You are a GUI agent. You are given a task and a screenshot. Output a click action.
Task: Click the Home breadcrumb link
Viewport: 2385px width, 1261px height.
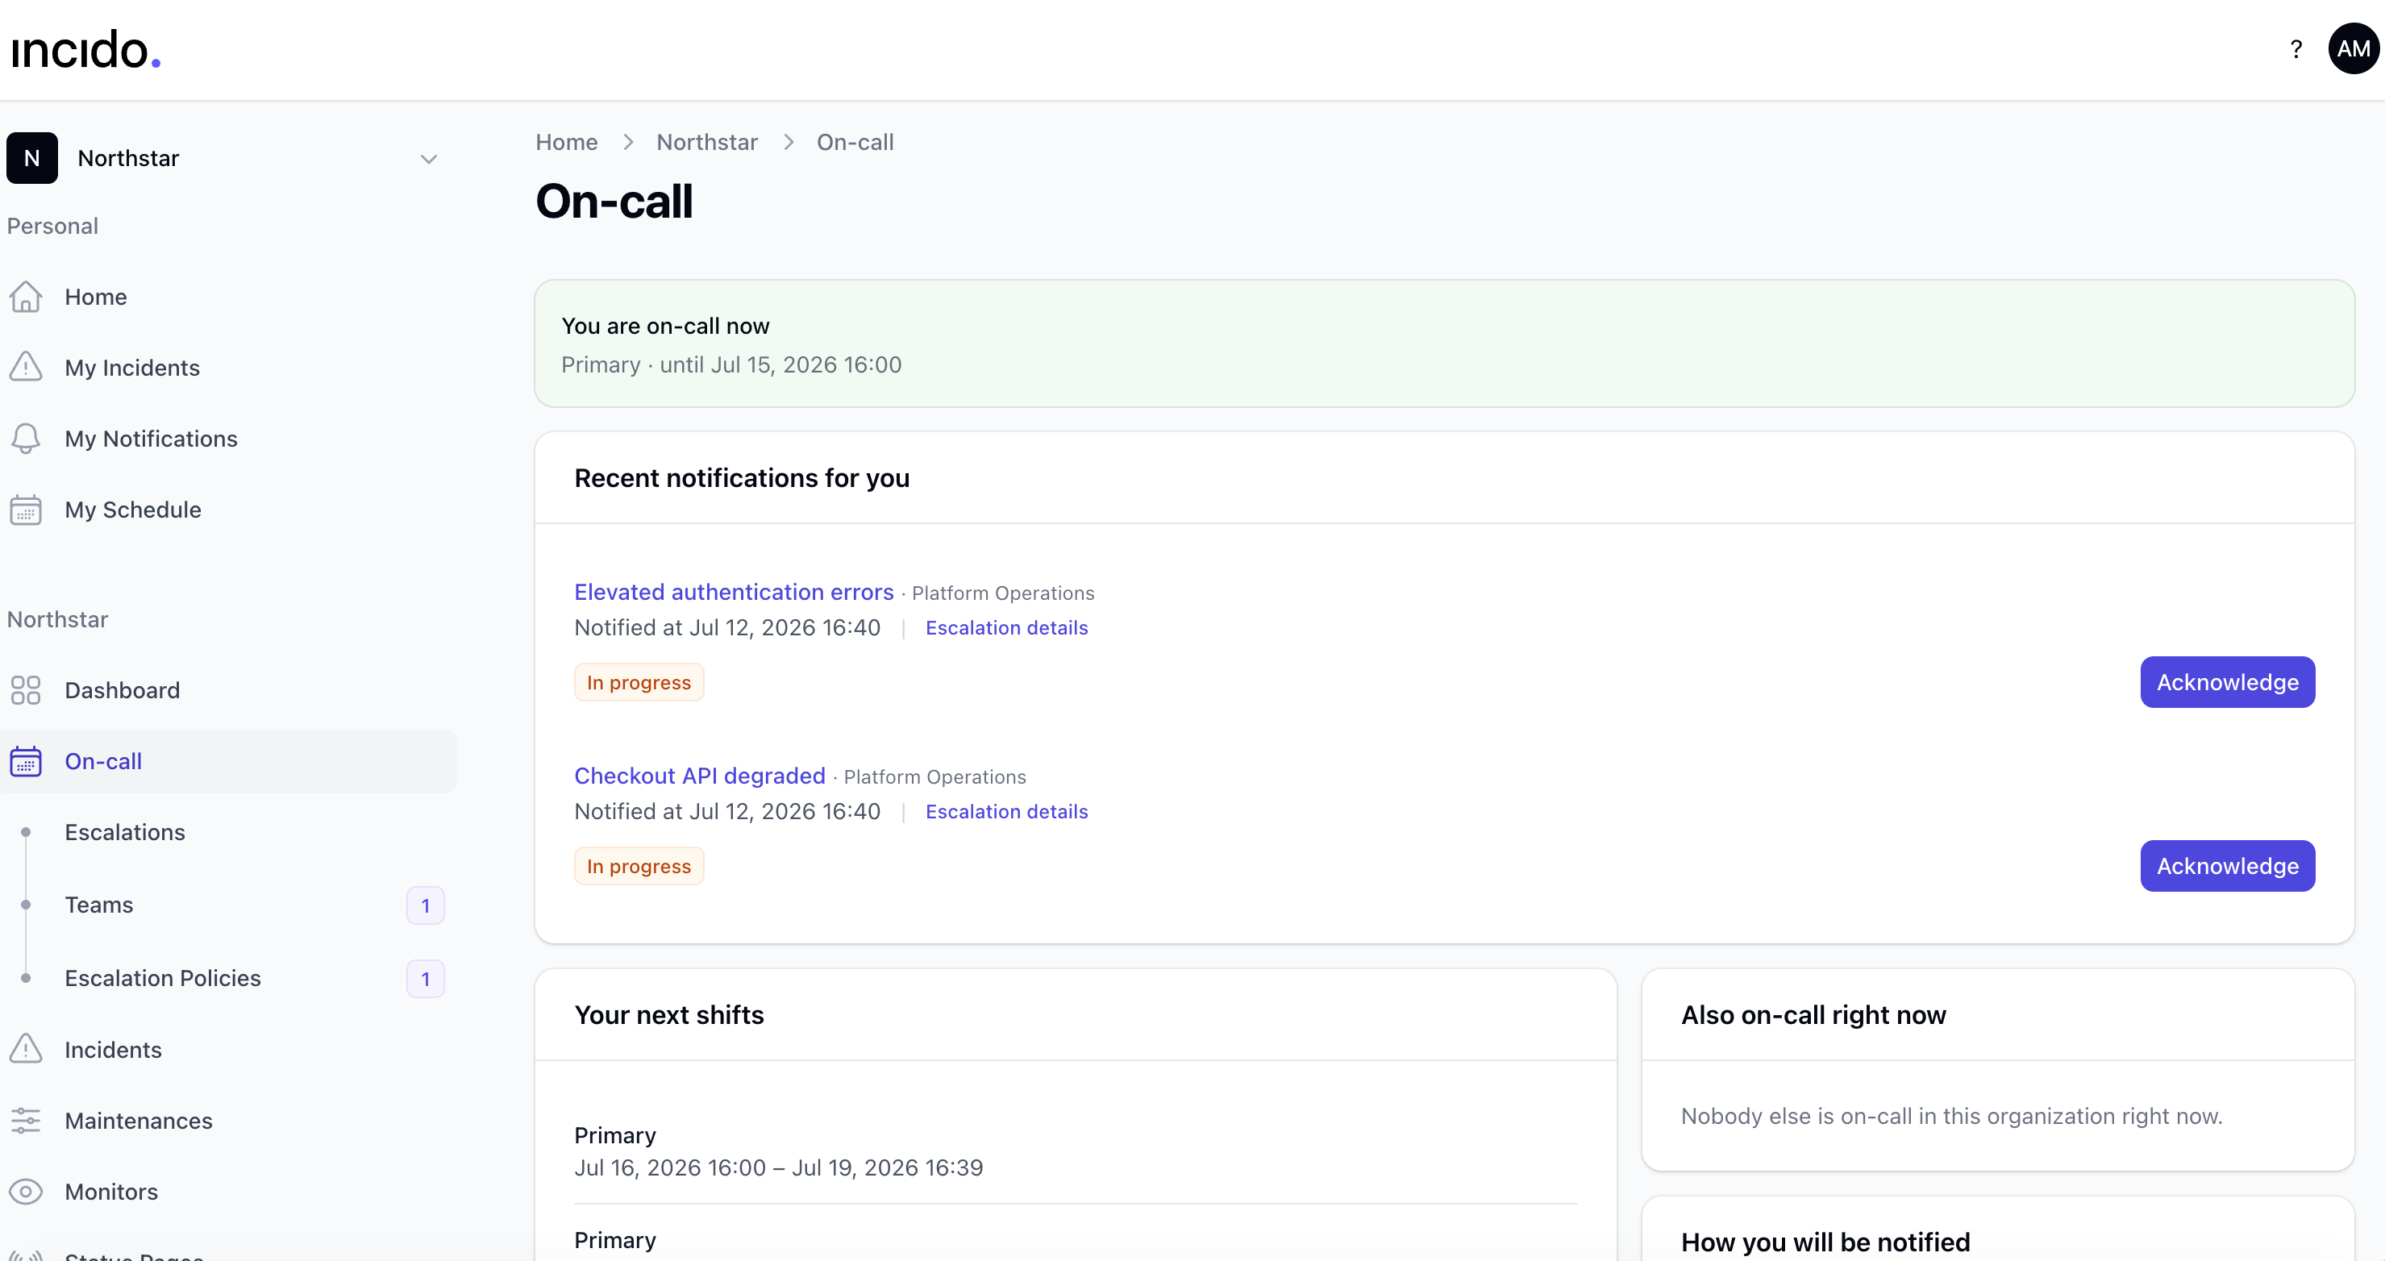coord(567,143)
